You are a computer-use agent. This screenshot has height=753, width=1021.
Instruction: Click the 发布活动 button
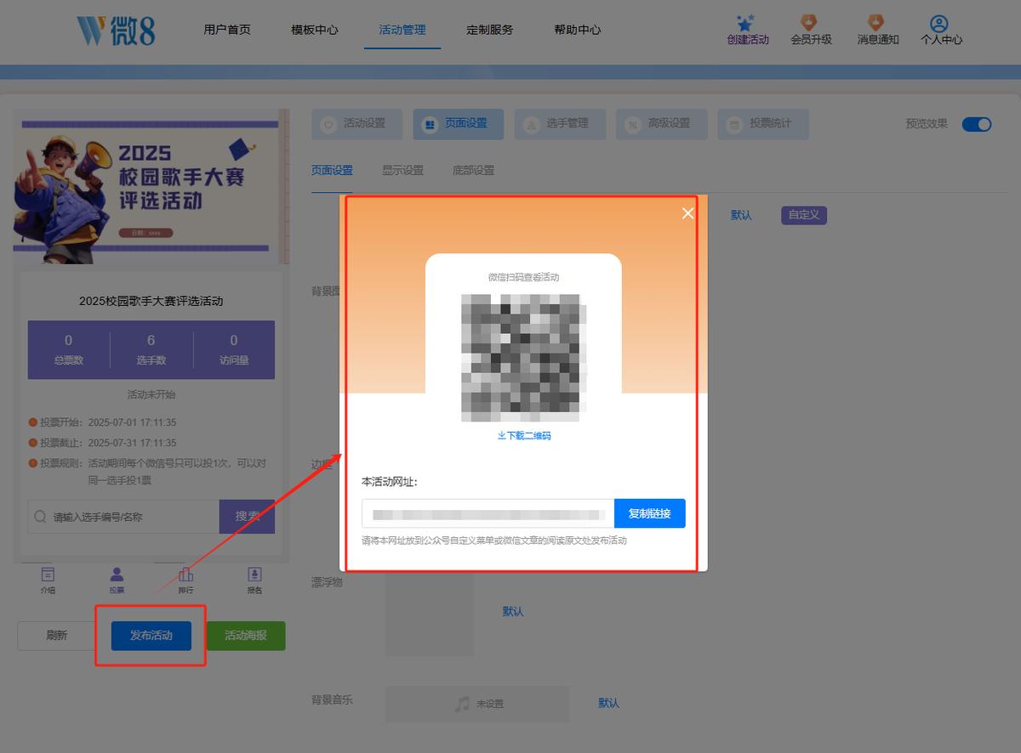(x=151, y=636)
